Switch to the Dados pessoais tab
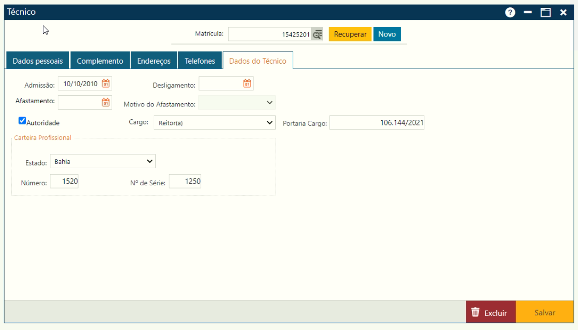Viewport: 578px width, 330px height. tap(38, 61)
